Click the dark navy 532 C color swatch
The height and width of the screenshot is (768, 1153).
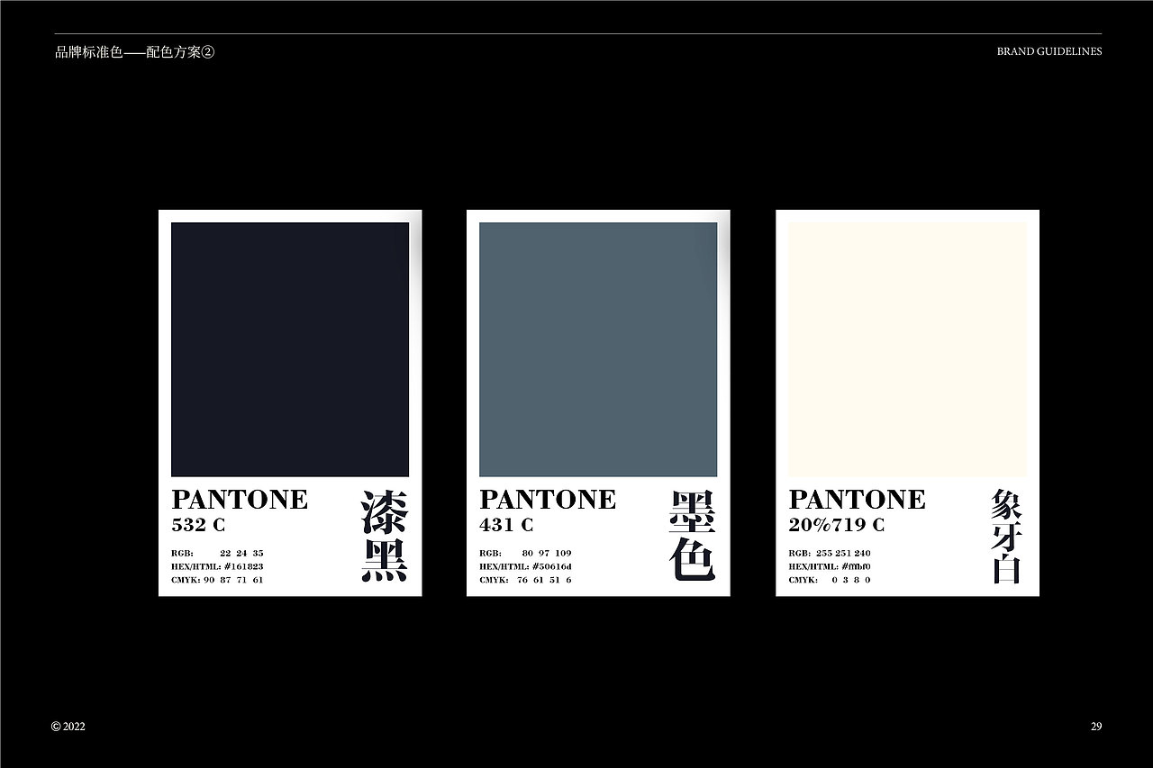(290, 349)
